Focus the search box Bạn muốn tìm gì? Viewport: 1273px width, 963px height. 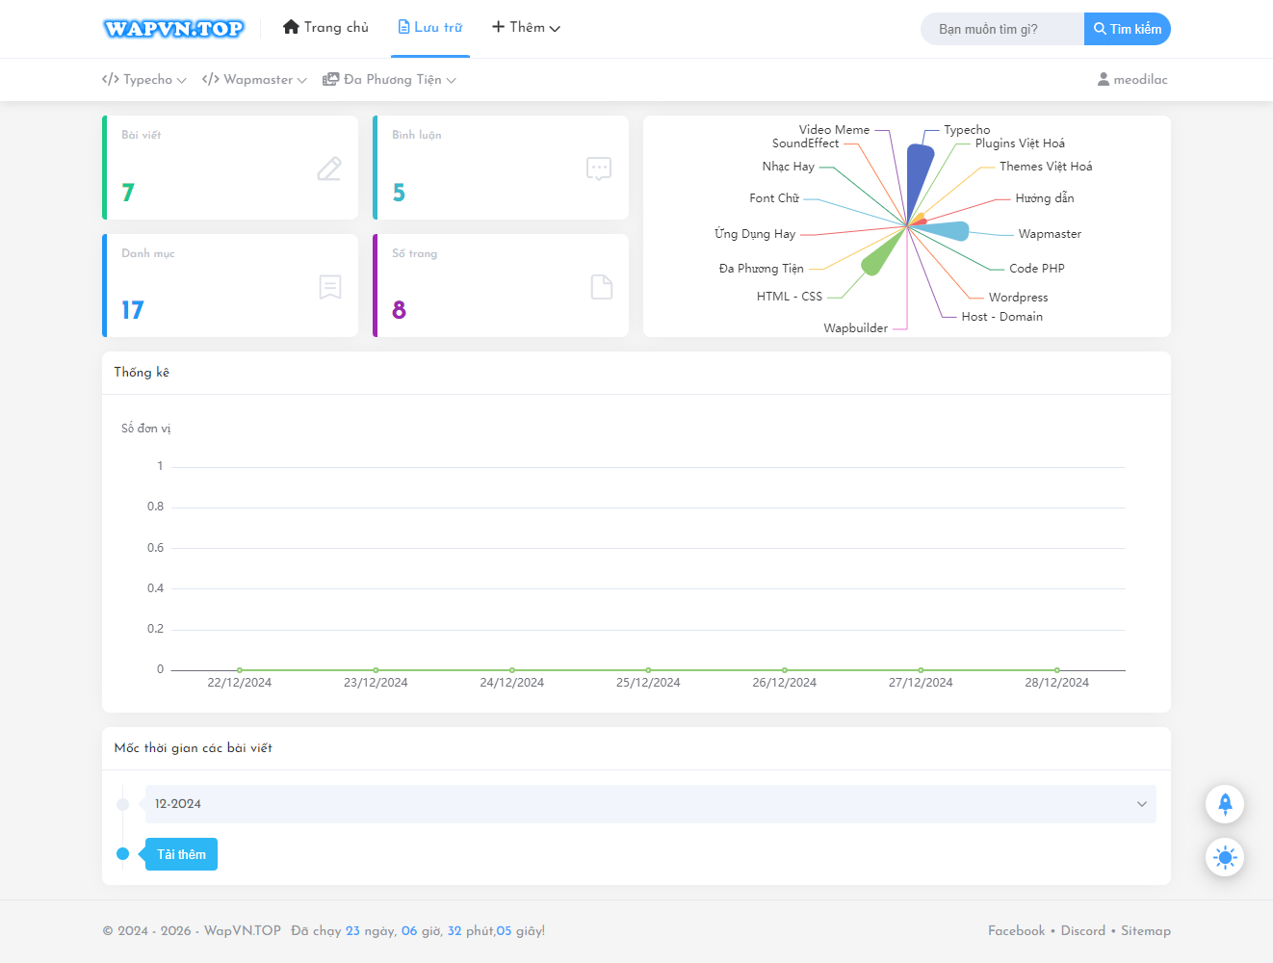1002,29
